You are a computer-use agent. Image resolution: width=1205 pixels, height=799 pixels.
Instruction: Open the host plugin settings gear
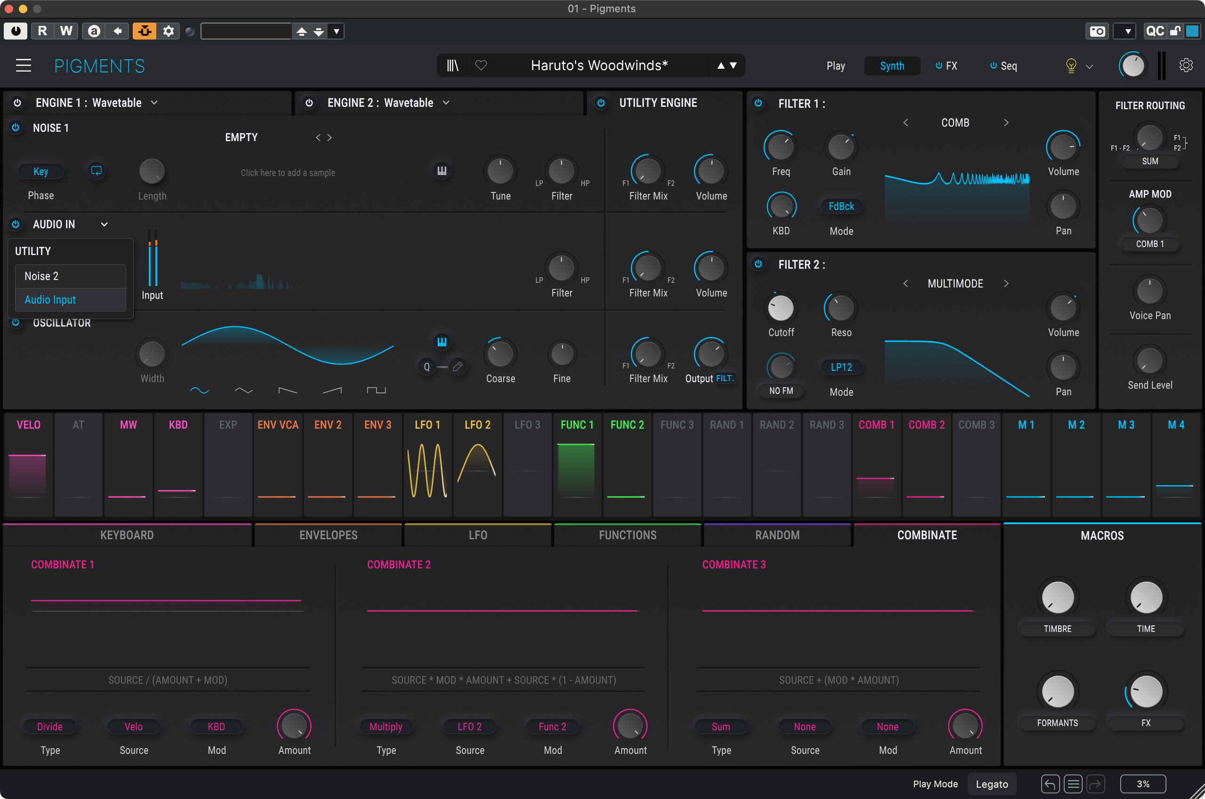tap(168, 31)
